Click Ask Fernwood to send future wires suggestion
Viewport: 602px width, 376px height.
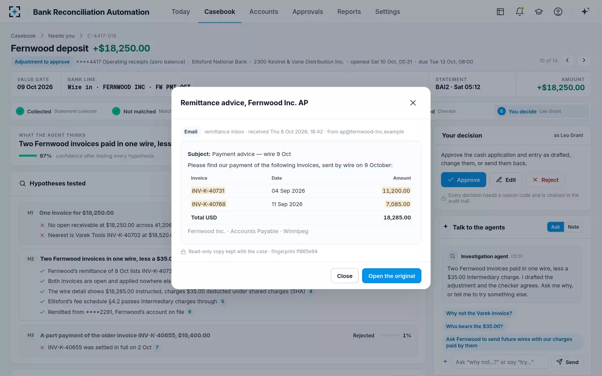(512, 342)
